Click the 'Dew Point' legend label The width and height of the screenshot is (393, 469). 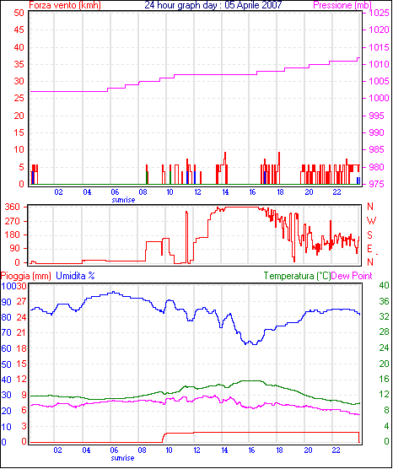[352, 276]
